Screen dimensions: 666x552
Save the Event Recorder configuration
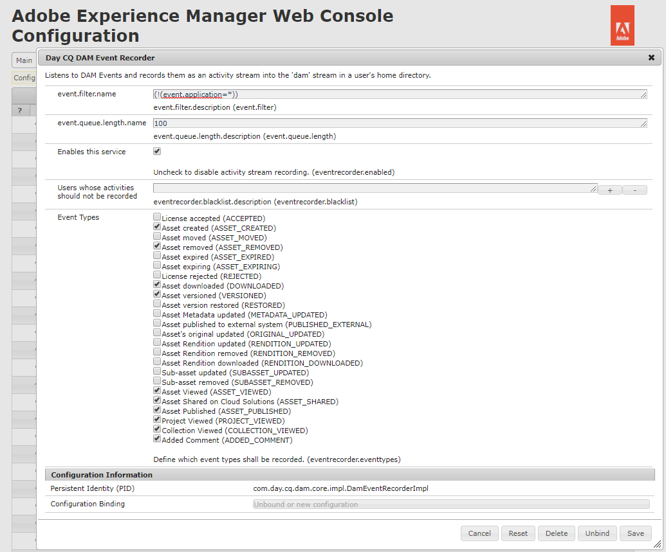pos(635,533)
